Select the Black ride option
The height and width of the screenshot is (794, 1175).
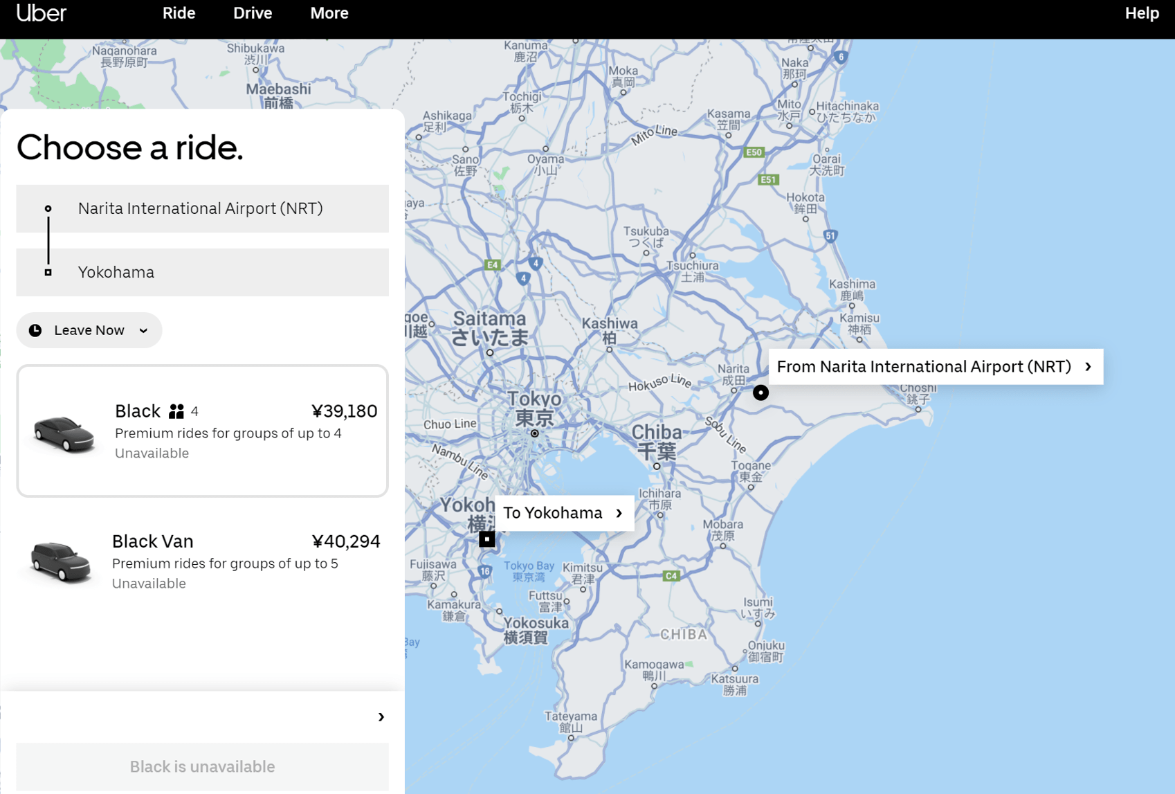(x=202, y=431)
